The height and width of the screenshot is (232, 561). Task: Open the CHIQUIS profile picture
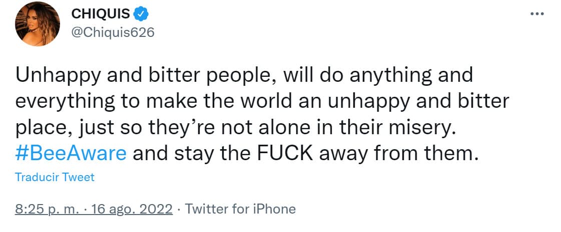[x=38, y=23]
